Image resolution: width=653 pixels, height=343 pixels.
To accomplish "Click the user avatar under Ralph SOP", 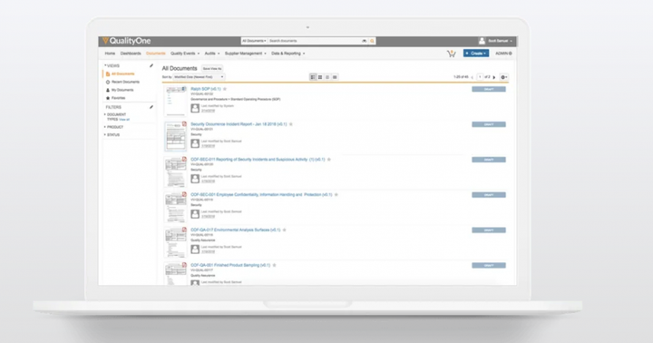I will pyautogui.click(x=195, y=108).
